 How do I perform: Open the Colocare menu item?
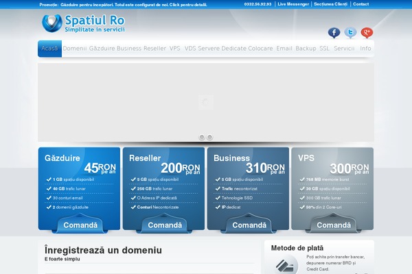[260, 49]
